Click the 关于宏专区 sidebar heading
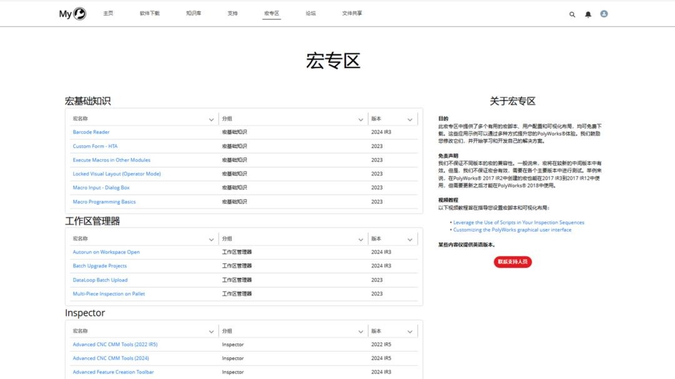Screen dimensions: 675x379 pyautogui.click(x=512, y=101)
